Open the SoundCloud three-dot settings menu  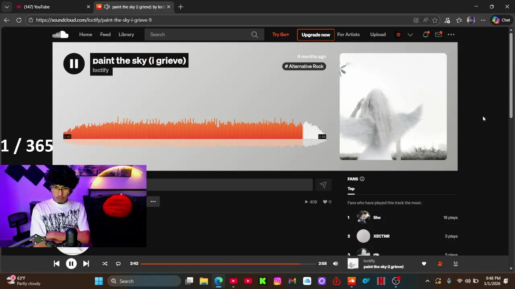pyautogui.click(x=451, y=35)
